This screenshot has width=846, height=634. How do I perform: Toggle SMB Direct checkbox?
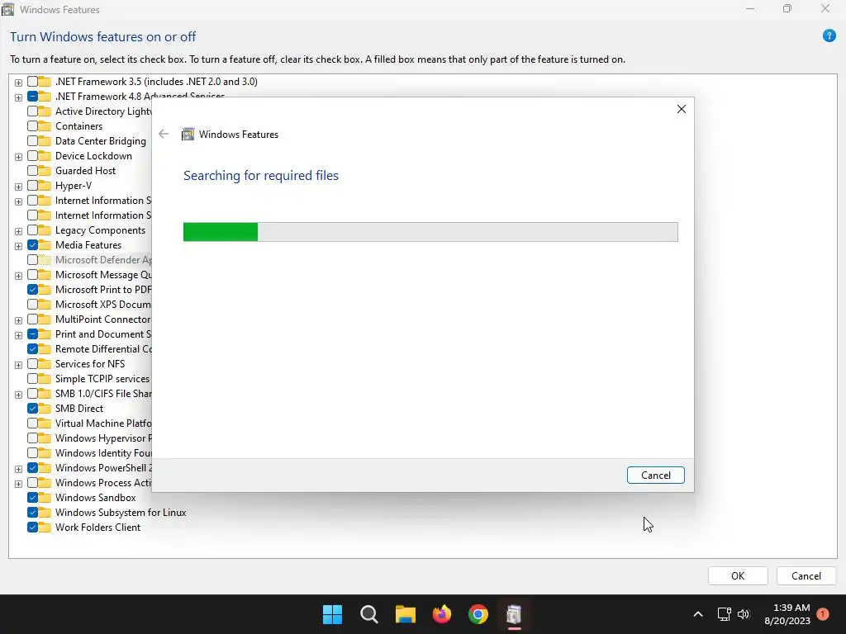tap(32, 409)
